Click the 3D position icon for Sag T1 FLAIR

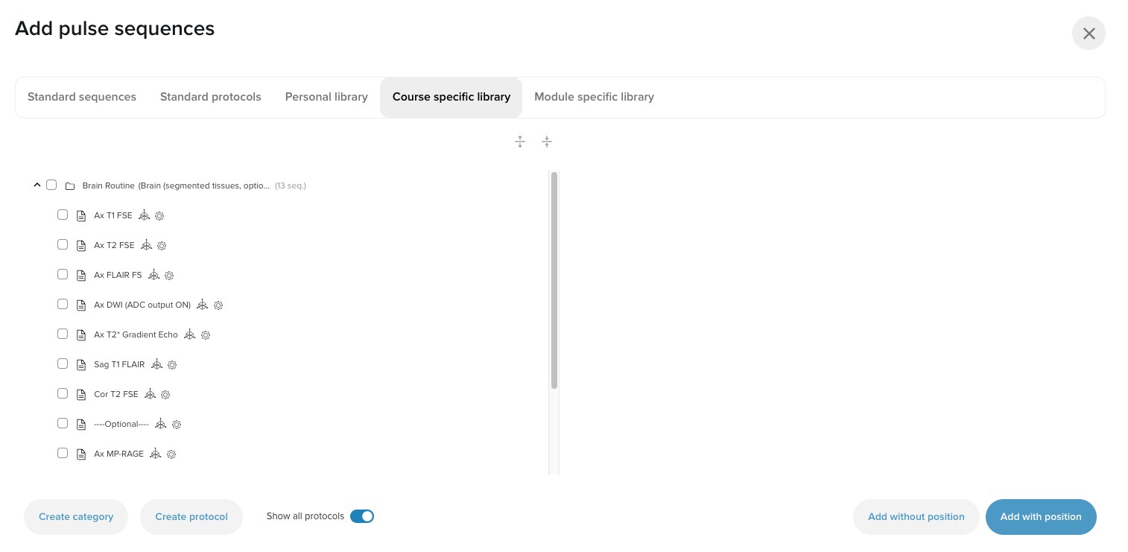pyautogui.click(x=156, y=364)
